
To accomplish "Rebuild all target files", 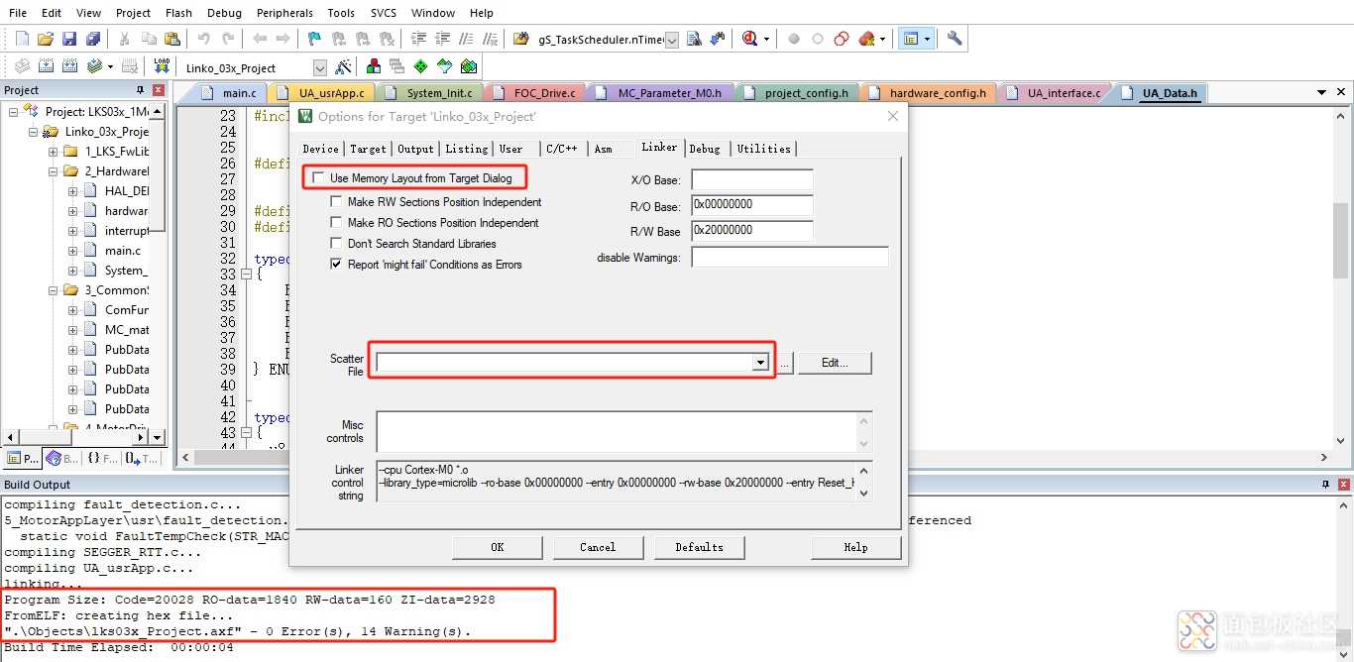I will tap(69, 66).
